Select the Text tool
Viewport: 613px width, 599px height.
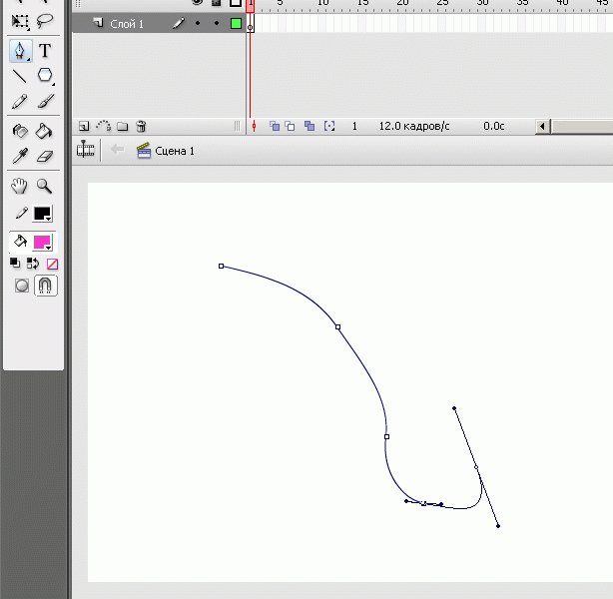45,51
